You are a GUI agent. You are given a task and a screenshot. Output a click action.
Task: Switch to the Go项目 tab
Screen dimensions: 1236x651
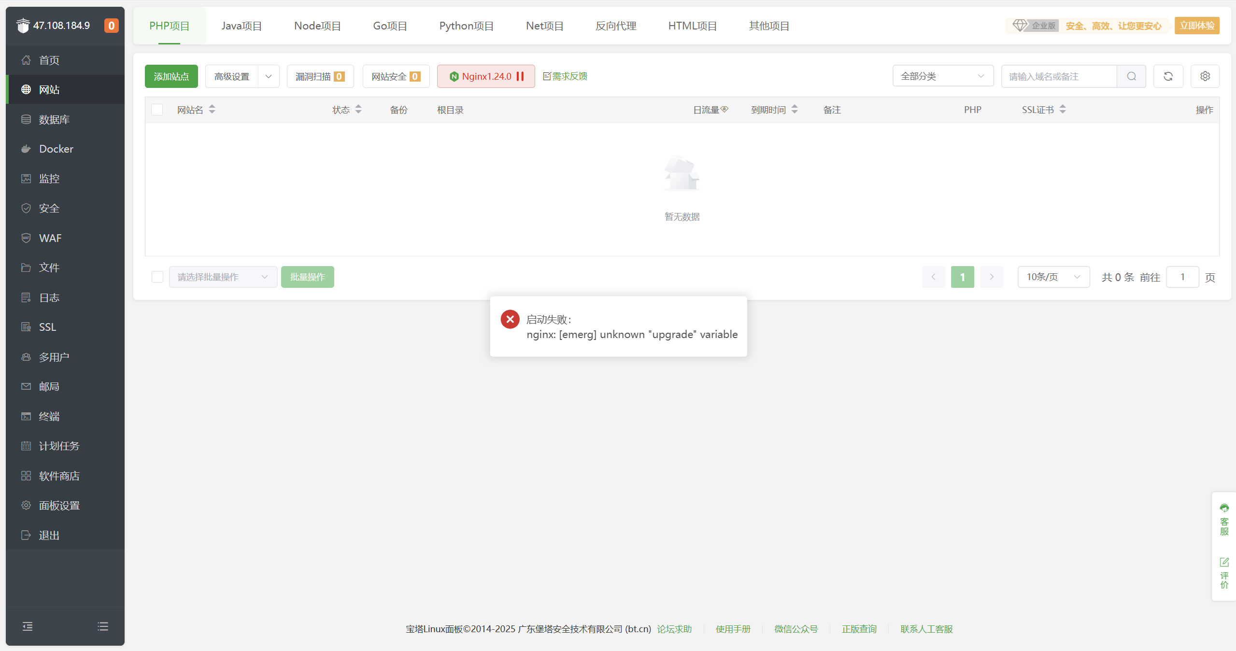390,26
